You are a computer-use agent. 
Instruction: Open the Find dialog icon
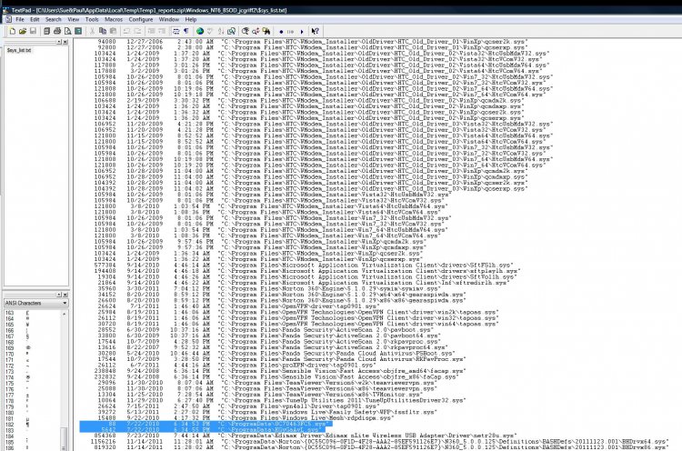(x=246, y=31)
